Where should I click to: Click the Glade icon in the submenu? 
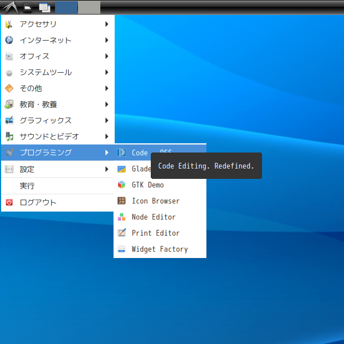coord(121,169)
